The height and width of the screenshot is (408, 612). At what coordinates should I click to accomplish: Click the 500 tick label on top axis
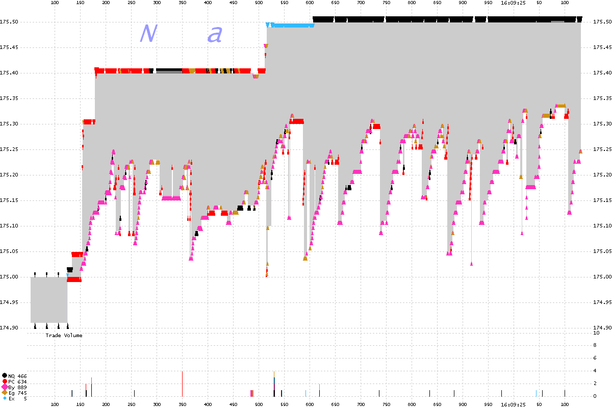(x=259, y=3)
